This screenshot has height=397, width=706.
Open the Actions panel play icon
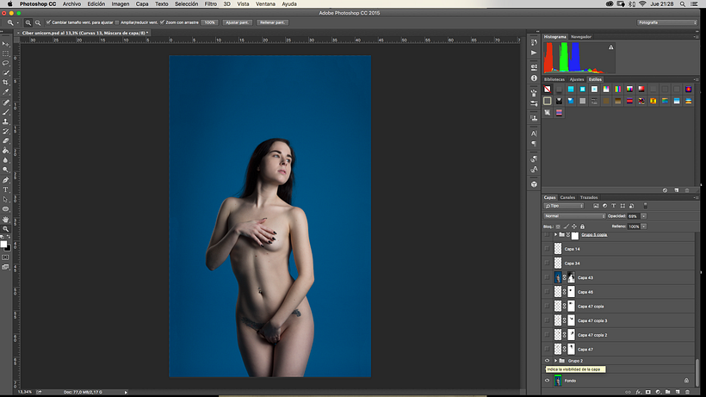534,53
